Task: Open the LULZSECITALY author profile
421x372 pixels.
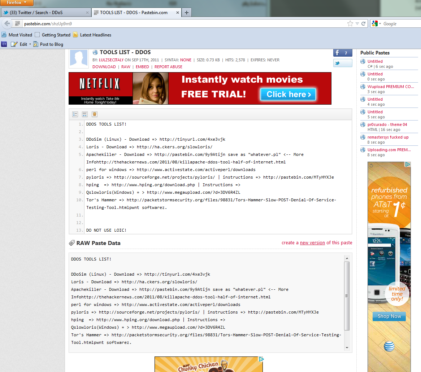Action: pos(111,60)
